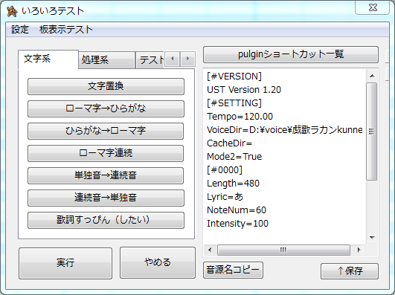Click the NoteNum=60 line
Screen dimensions: 395x295
[x=237, y=210]
